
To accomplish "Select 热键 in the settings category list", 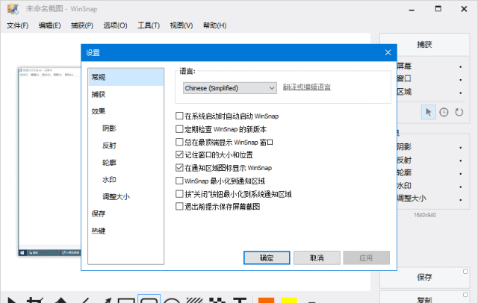I will (x=125, y=231).
